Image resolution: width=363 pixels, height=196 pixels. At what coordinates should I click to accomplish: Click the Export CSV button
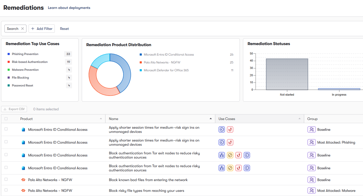tap(14, 109)
